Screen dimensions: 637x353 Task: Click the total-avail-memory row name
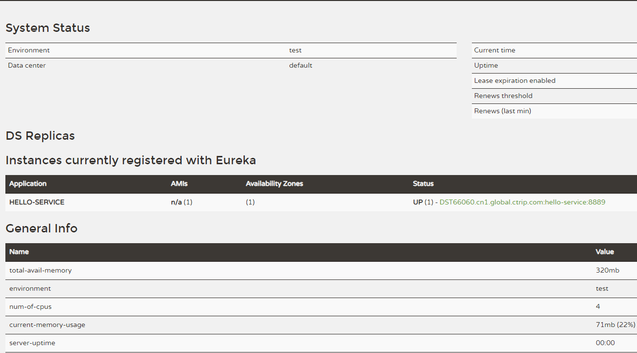click(x=40, y=270)
